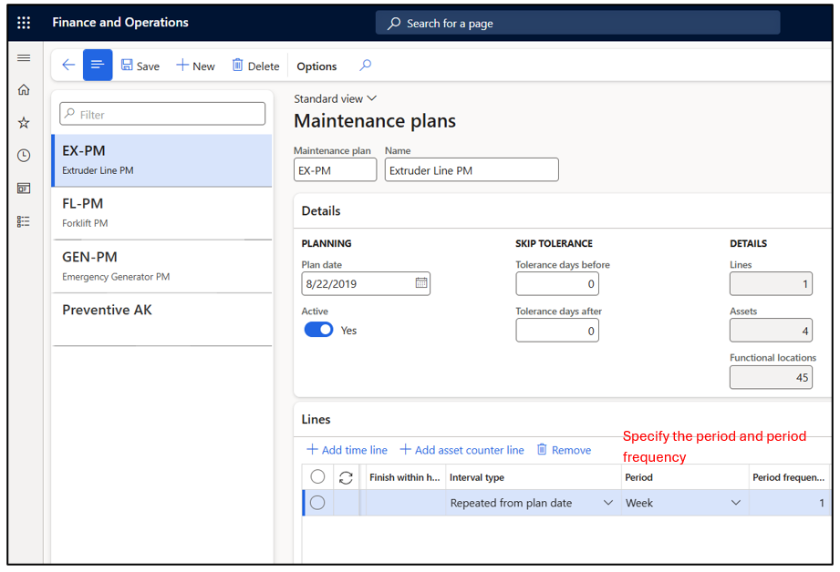
Task: Click the refresh column header icon
Action: (x=346, y=477)
